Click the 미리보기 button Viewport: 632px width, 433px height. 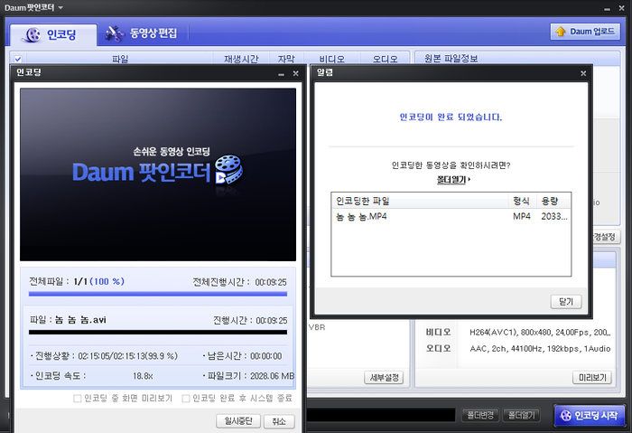(592, 378)
